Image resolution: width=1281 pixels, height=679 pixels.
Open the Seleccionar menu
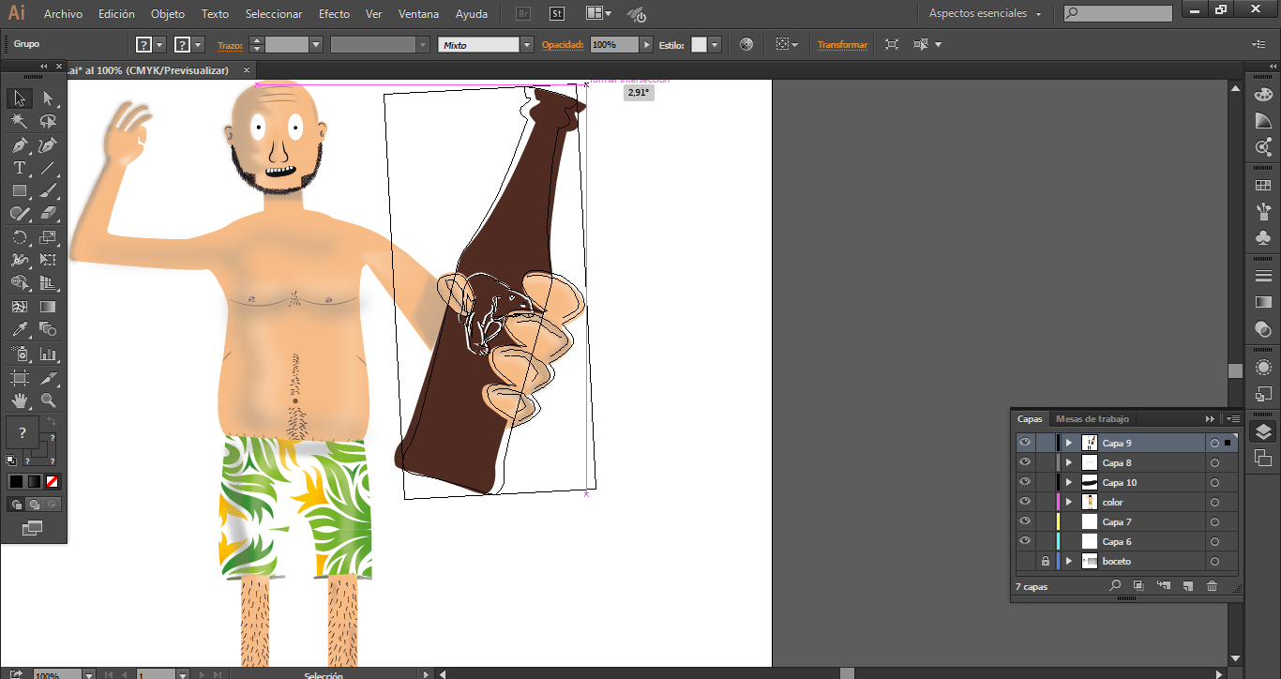tap(274, 14)
